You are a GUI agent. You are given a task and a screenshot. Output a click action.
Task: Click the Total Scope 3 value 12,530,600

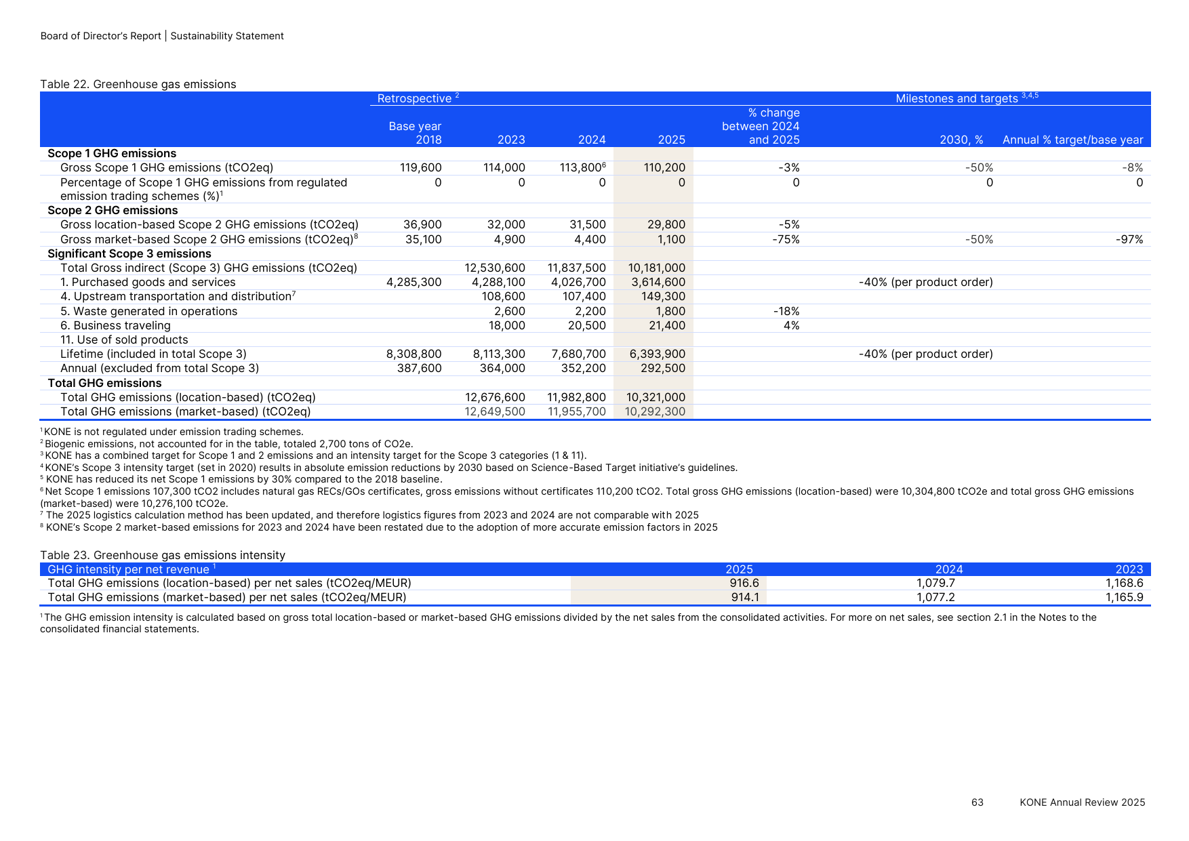tap(495, 268)
